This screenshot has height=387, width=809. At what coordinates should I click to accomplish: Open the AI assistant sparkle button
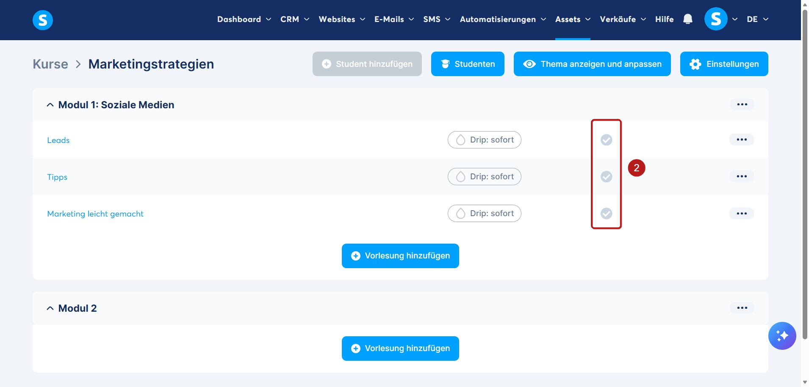point(782,336)
